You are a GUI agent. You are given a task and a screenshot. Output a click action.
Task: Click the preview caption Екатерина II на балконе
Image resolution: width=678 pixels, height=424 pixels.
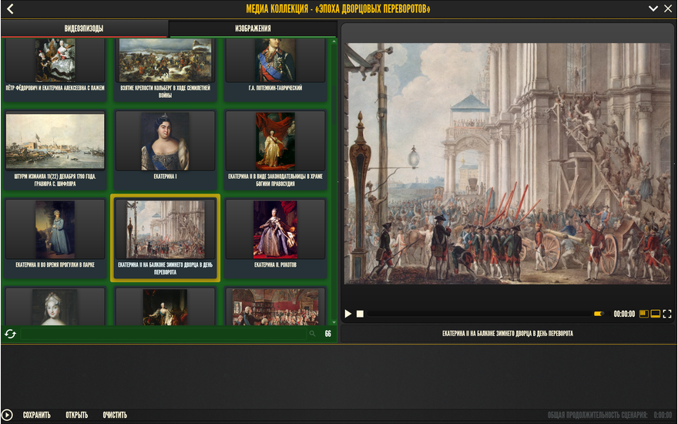coord(507,334)
